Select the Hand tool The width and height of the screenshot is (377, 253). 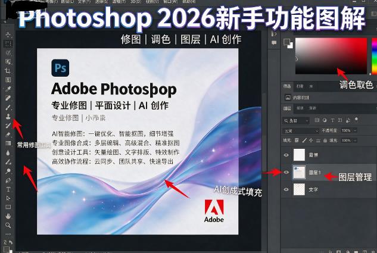coord(8,216)
